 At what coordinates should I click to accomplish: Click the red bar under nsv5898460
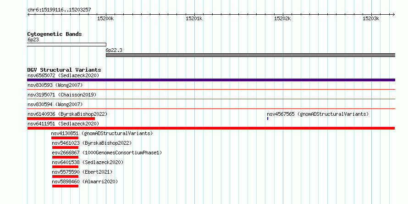click(65, 186)
